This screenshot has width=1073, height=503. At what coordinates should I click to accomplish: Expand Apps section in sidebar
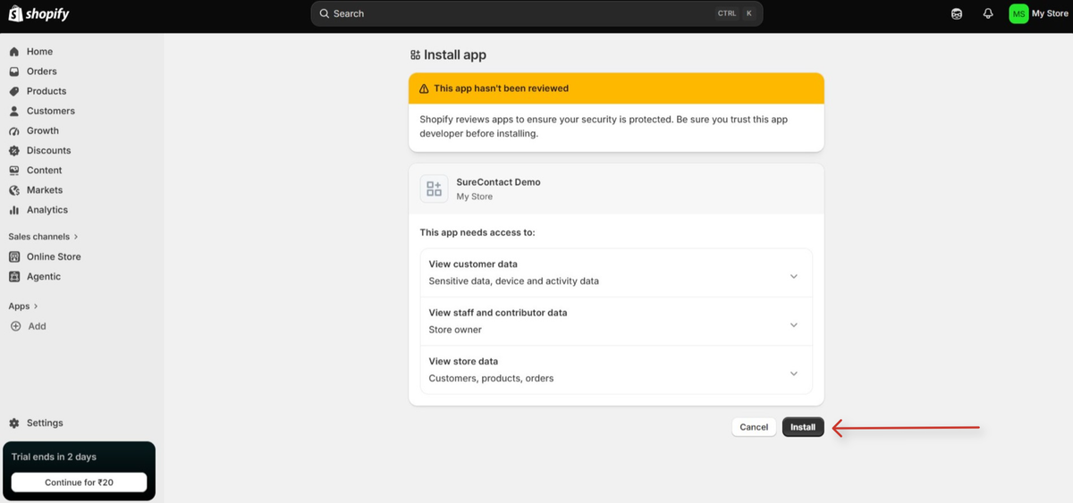coord(23,306)
